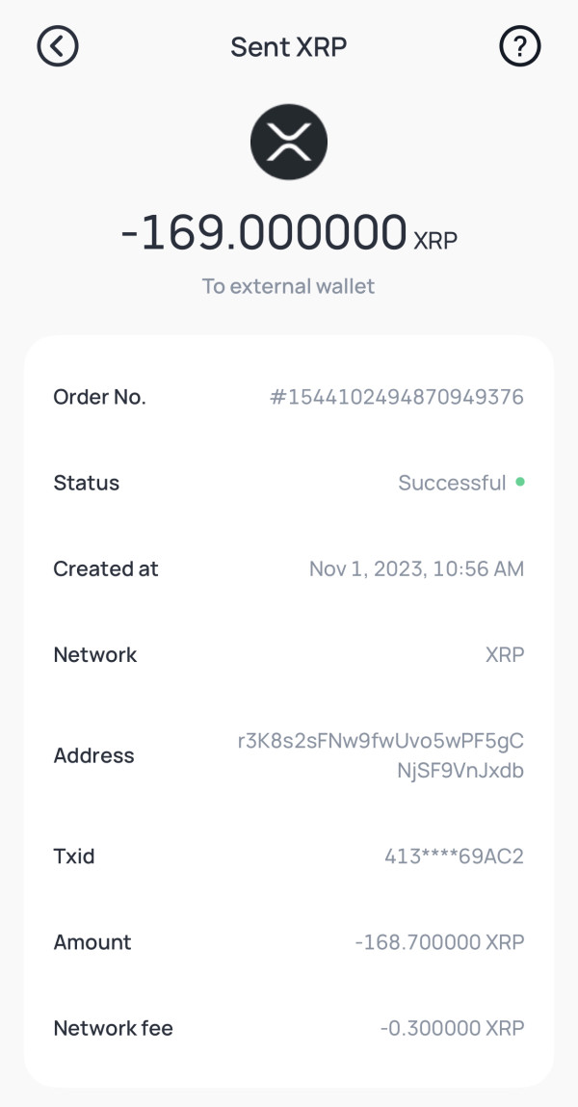Copy the order number #1544102494870949376

(x=397, y=397)
